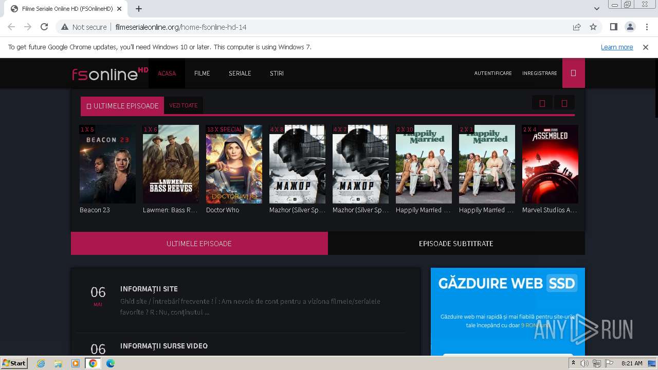Open the Happily Married 2 X 10 poster

tap(424, 164)
